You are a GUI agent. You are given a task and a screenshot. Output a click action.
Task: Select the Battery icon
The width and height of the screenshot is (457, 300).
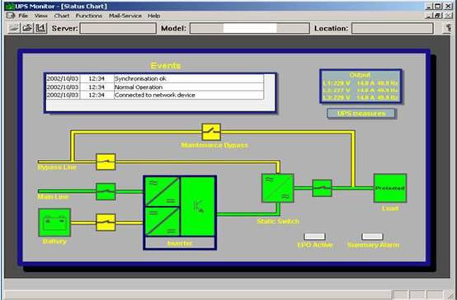pyautogui.click(x=54, y=223)
